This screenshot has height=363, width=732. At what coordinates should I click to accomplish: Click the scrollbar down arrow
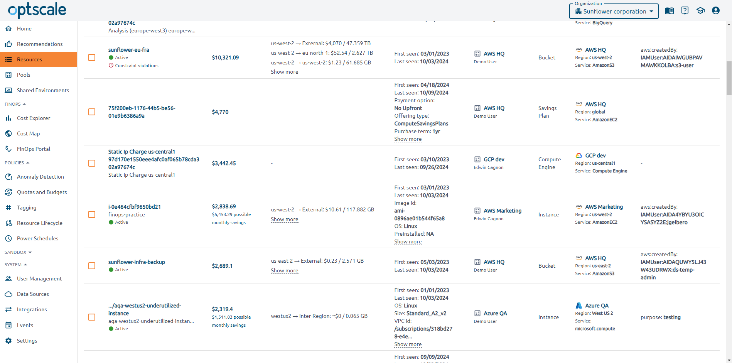click(729, 360)
